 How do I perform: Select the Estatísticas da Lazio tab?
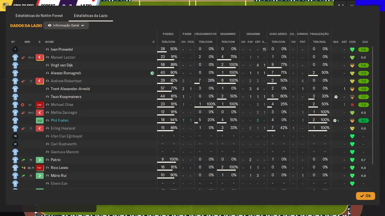pyautogui.click(x=91, y=15)
